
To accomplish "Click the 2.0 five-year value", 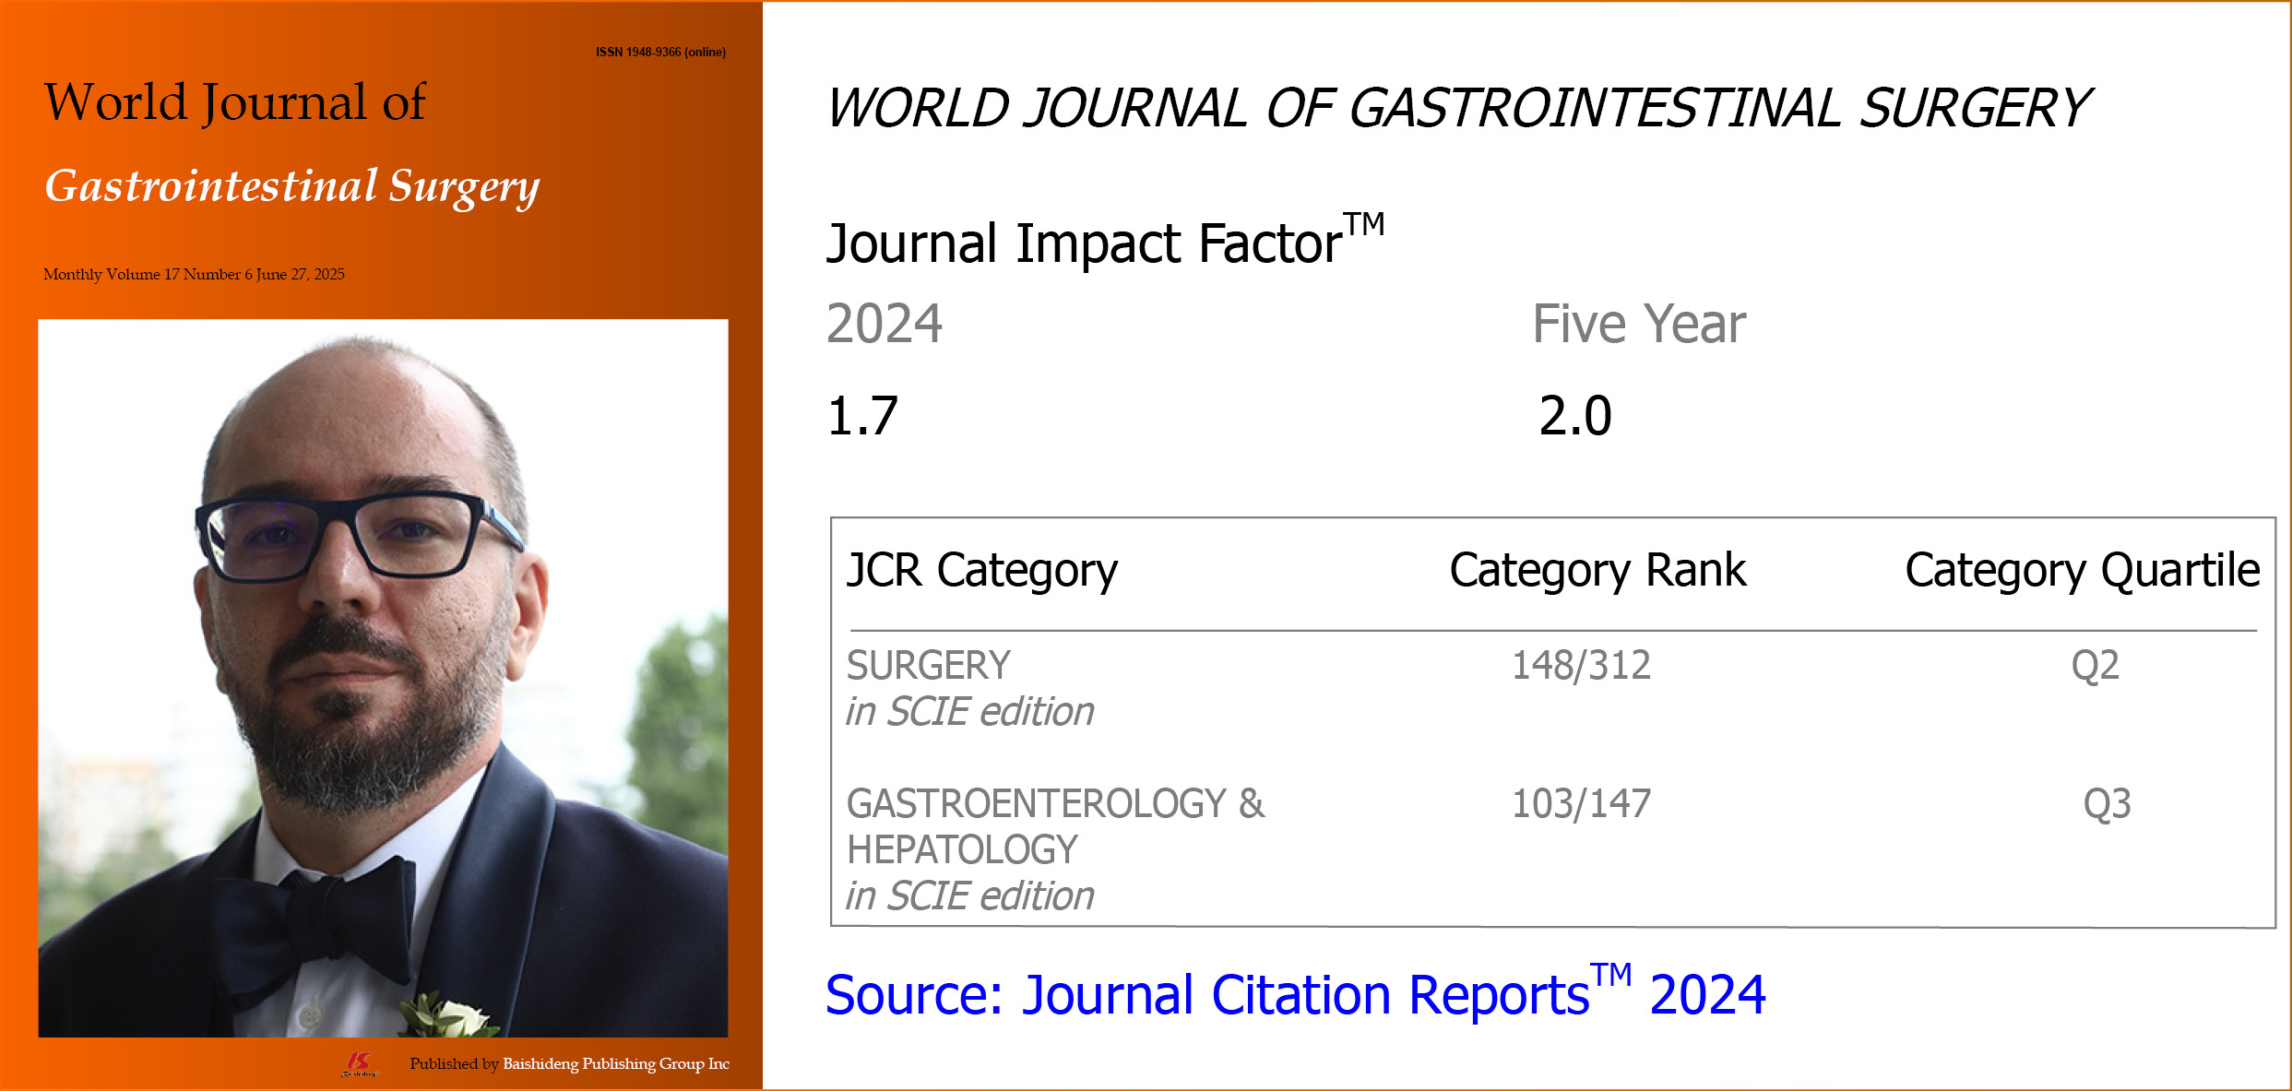I will 1574,416.
